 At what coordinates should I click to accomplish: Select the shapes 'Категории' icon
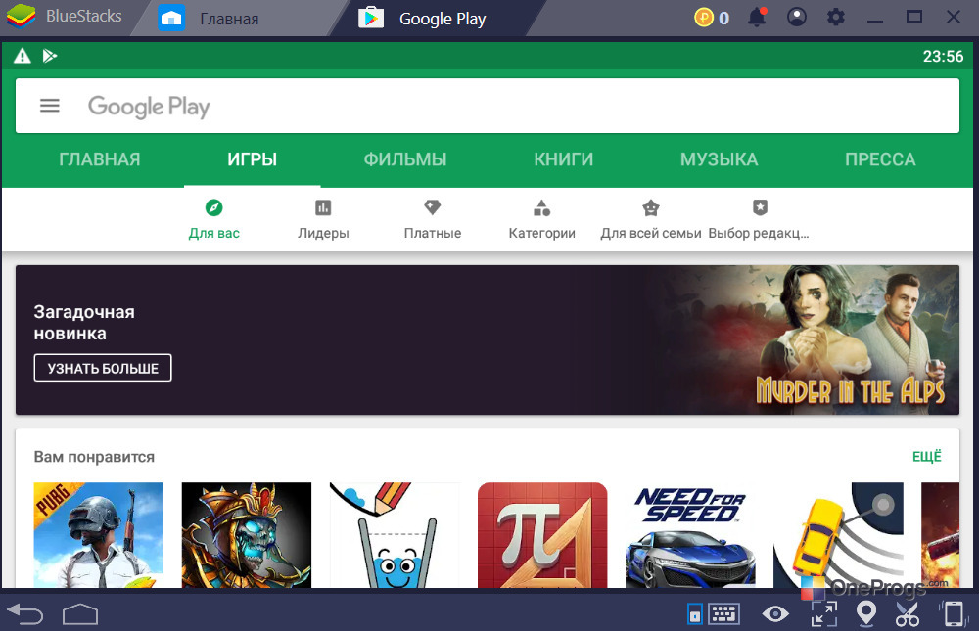point(542,207)
